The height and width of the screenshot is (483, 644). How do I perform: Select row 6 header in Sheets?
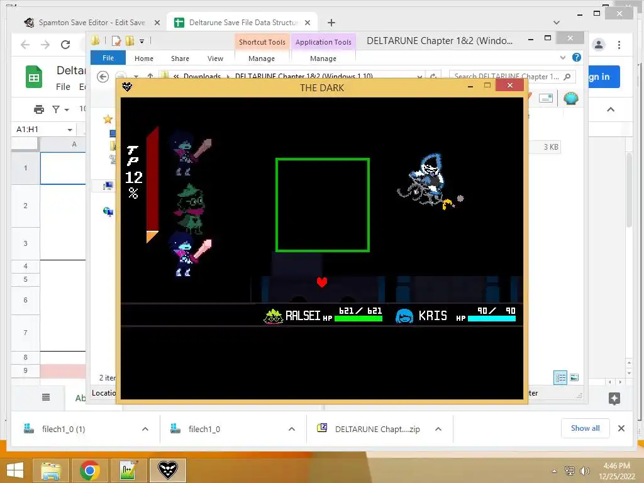[x=25, y=300]
